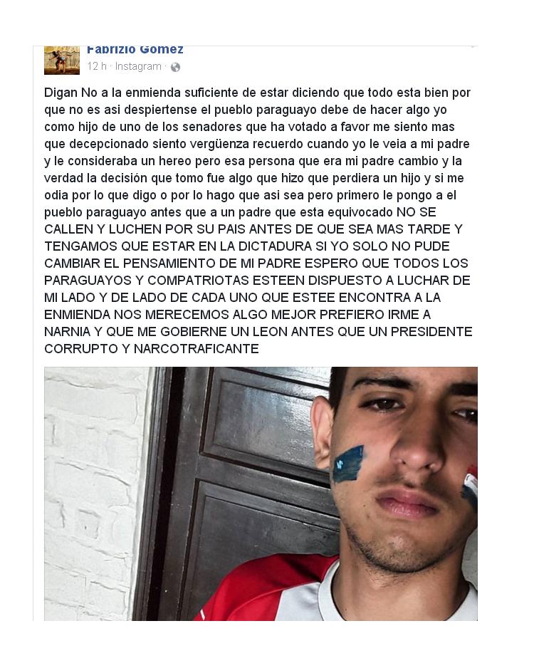Click the '12 h' post timestamp
Image resolution: width=534 pixels, height=668 pixels.
tap(97, 66)
